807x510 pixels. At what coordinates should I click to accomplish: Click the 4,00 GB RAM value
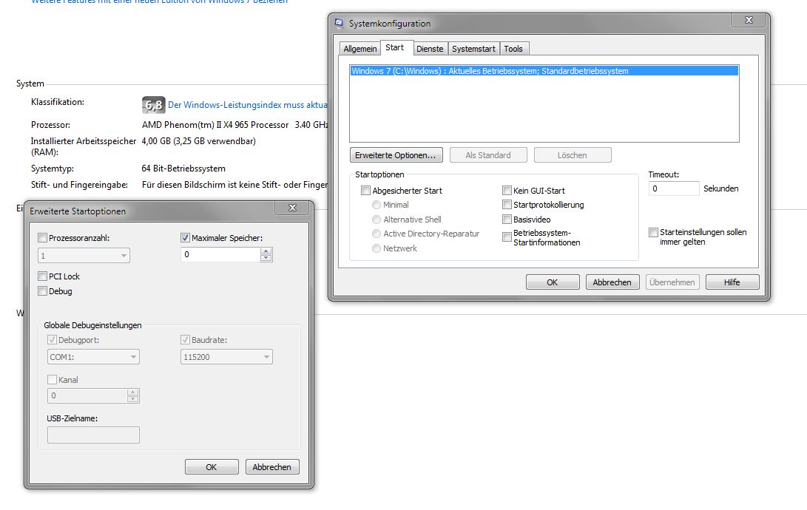point(199,141)
